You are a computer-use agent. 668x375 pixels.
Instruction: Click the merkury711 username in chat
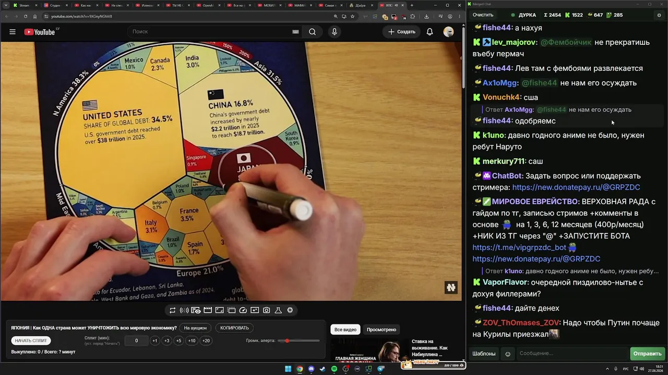click(x=503, y=161)
